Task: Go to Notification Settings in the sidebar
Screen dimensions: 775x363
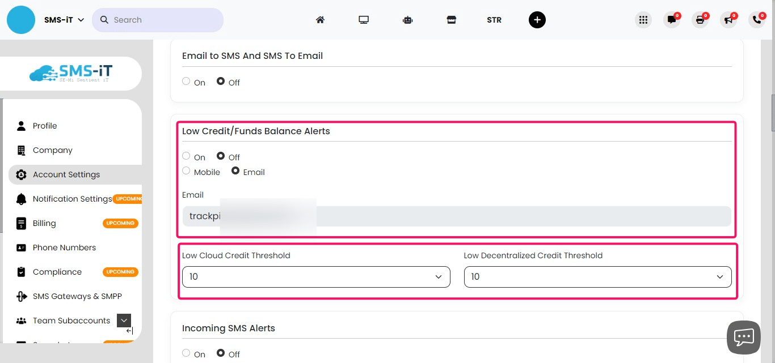Action: [71, 199]
